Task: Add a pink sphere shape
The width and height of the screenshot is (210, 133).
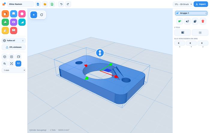Action: pos(22,14)
